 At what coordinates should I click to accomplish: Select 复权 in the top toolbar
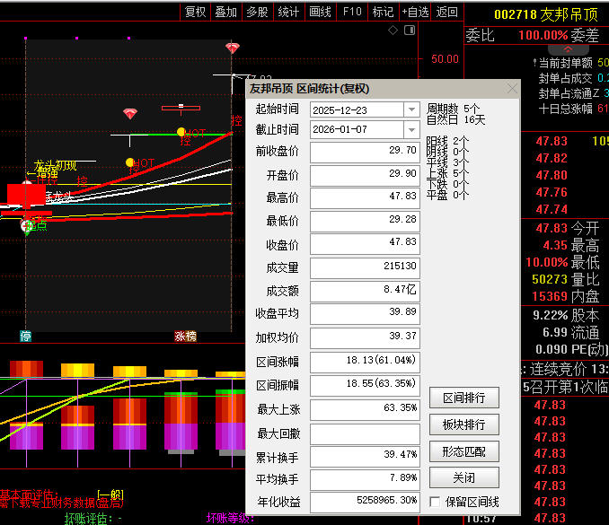point(195,12)
